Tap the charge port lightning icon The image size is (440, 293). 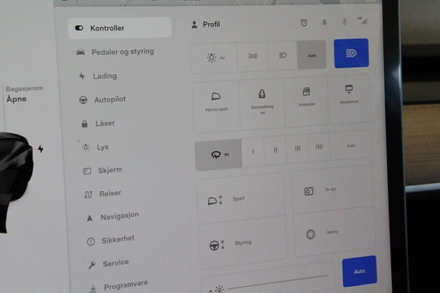coord(41,148)
